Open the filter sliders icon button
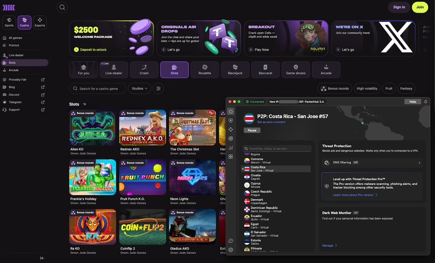Image resolution: width=435 pixels, height=263 pixels. 158,88
